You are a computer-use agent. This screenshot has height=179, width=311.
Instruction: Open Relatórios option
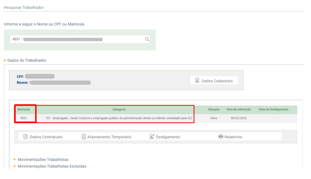pyautogui.click(x=230, y=137)
